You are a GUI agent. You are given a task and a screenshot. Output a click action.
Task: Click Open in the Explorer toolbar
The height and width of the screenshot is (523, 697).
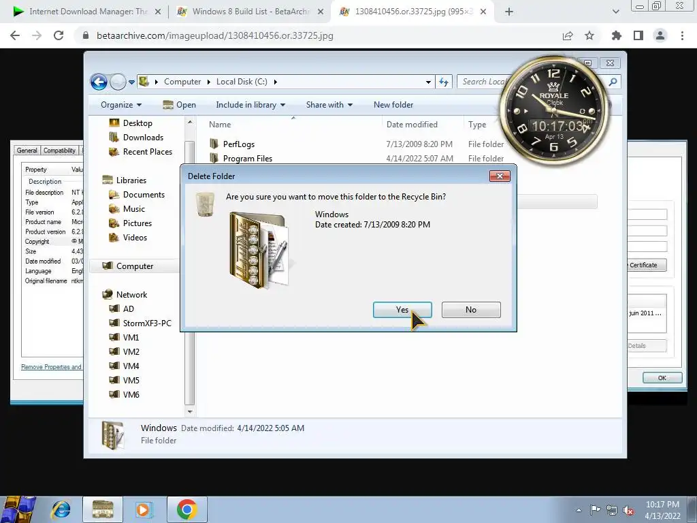pos(180,105)
